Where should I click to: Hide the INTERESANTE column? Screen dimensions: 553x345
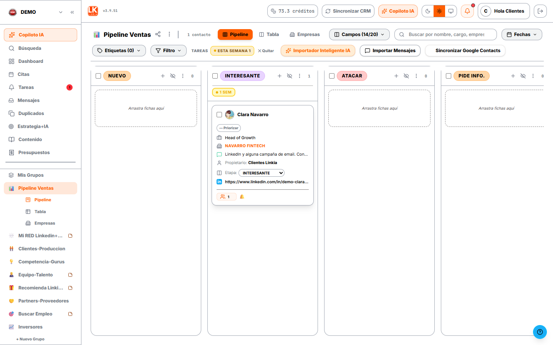(x=290, y=76)
